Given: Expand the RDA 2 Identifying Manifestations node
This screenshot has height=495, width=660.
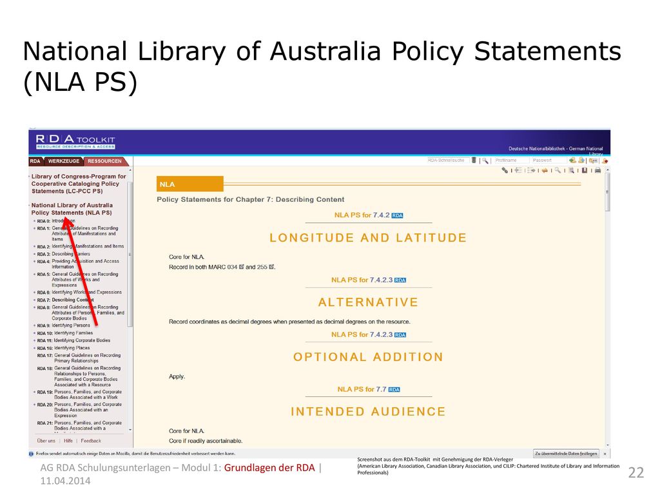Looking at the screenshot, I should [35, 247].
